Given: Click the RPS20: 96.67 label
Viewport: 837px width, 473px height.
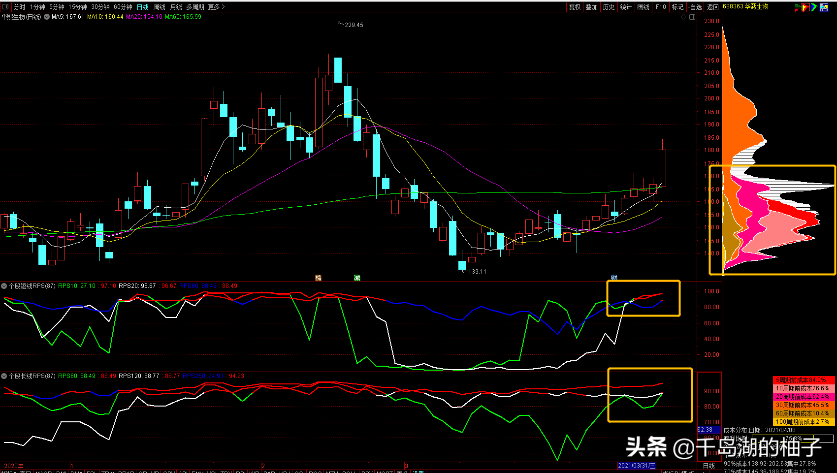Looking at the screenshot, I should point(137,286).
